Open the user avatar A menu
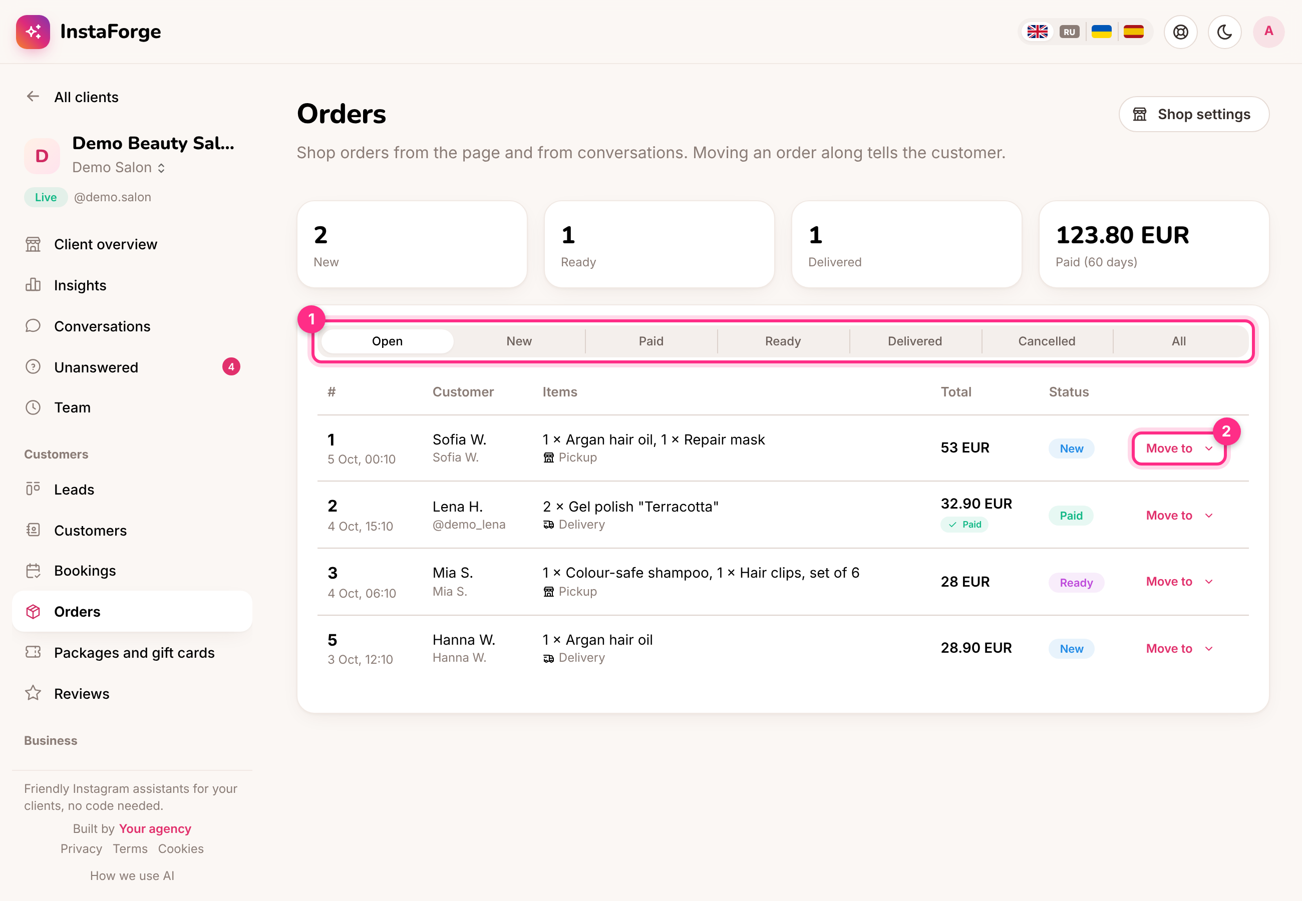This screenshot has width=1302, height=901. click(x=1268, y=32)
